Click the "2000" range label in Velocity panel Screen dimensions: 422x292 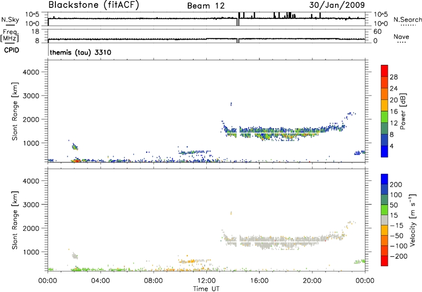(31, 228)
